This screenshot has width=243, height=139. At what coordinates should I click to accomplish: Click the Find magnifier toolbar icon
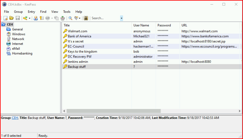click(70, 18)
